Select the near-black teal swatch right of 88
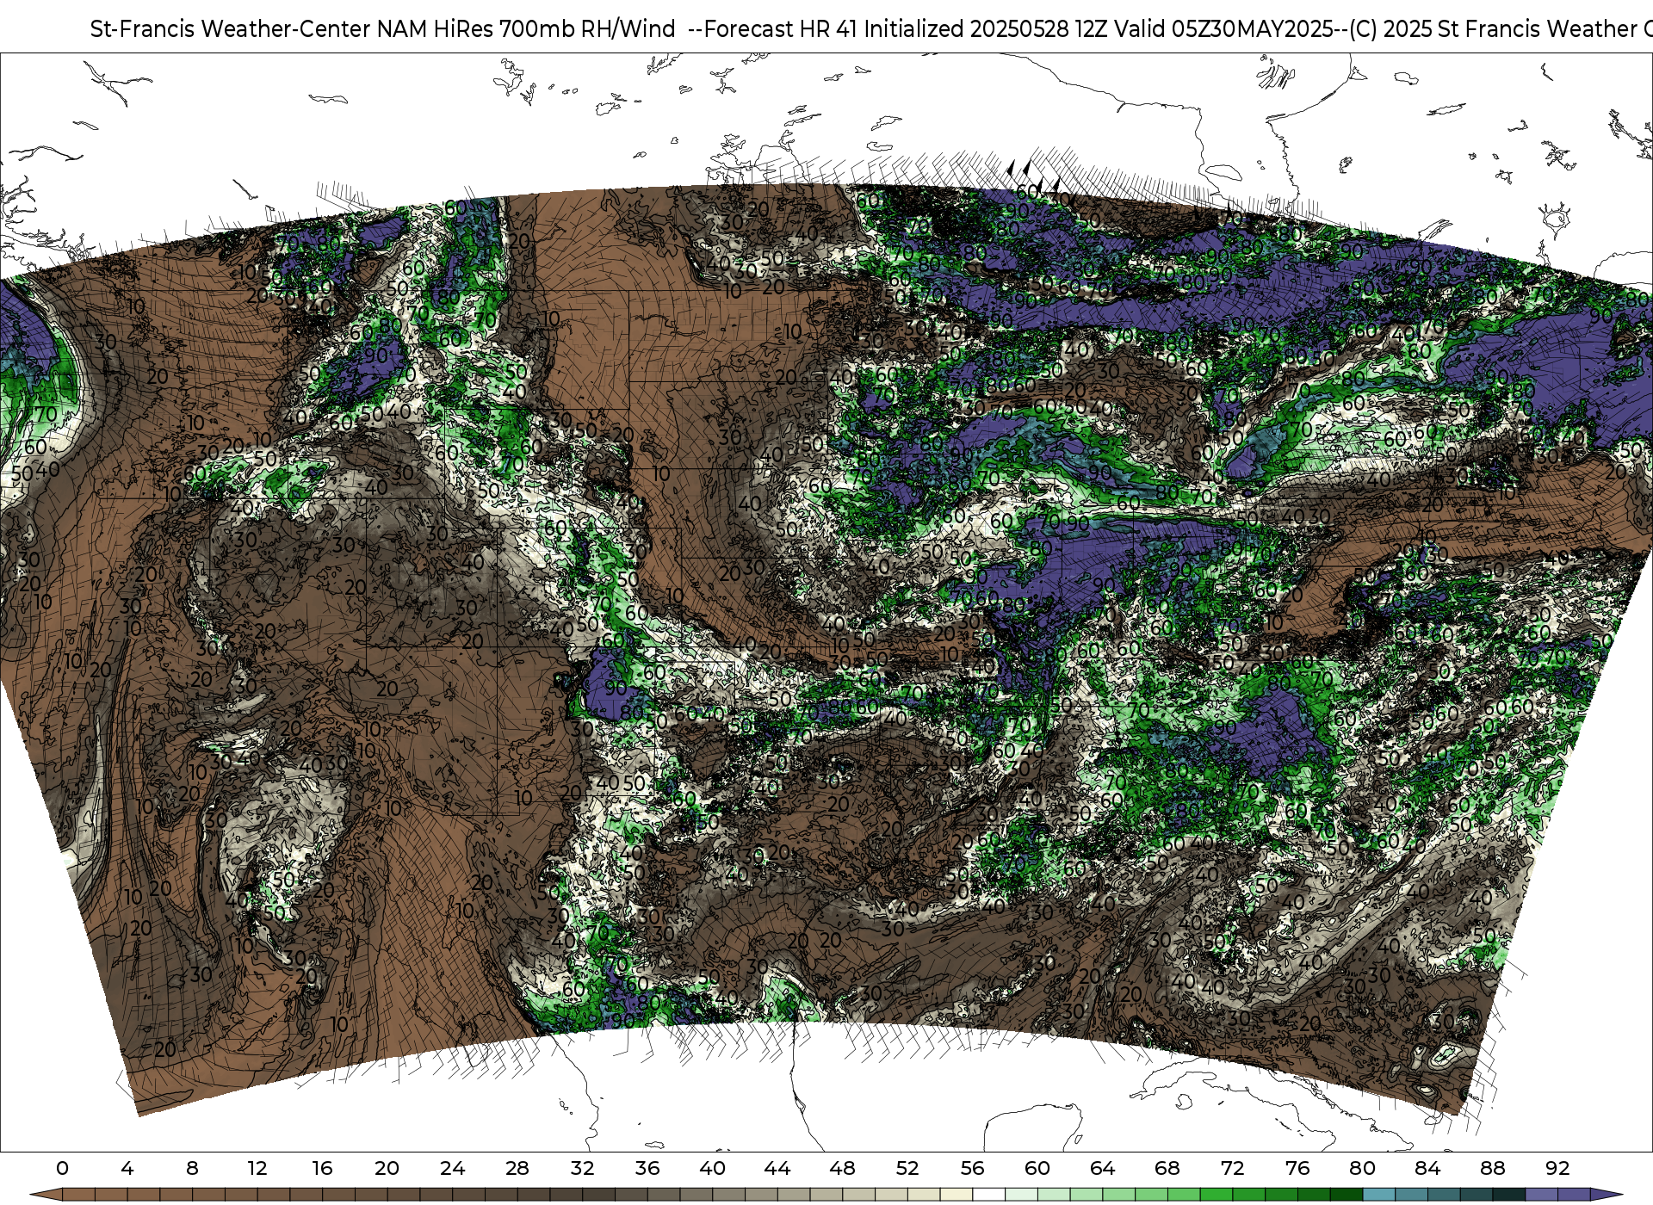 [1509, 1195]
